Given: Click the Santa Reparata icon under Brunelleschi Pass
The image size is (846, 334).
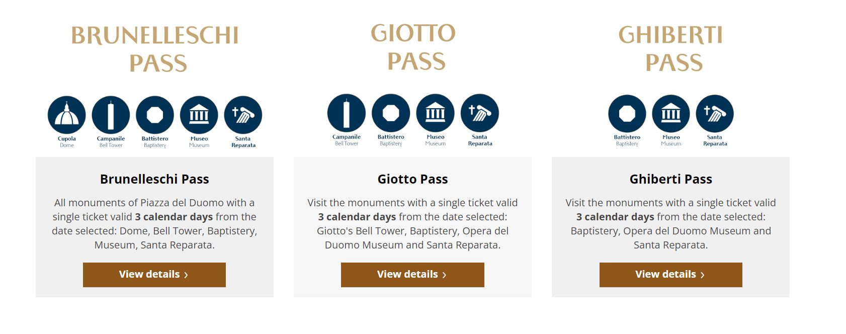Looking at the screenshot, I should (x=243, y=115).
